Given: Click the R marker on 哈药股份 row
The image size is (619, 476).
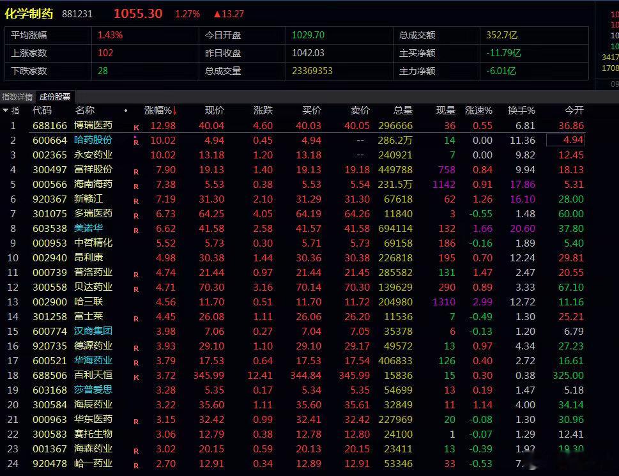Looking at the screenshot, I should 136,142.
